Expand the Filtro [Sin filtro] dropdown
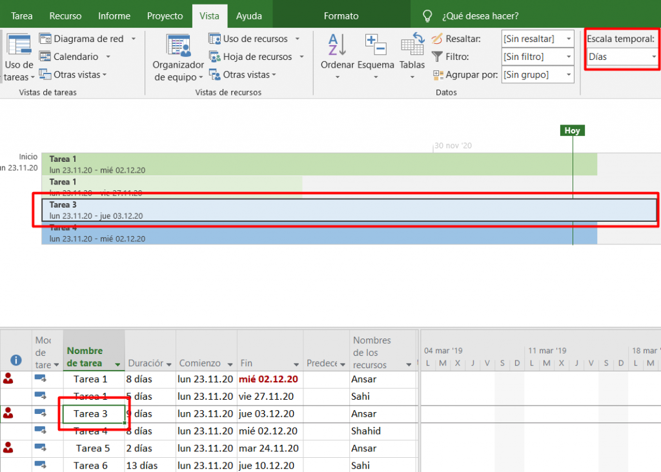661x472 pixels. (x=569, y=57)
